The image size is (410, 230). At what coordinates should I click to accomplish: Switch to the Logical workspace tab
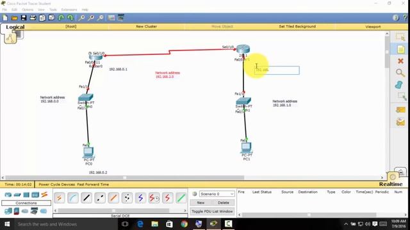pos(15,27)
